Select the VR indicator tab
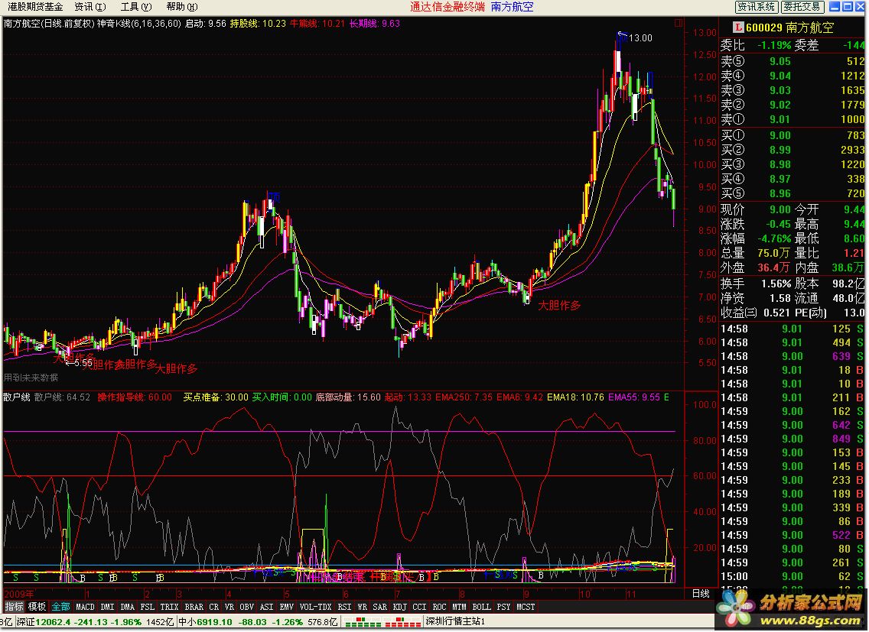This screenshot has height=632, width=869. coord(229,607)
